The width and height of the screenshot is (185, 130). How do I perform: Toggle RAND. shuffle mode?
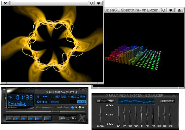click(63, 118)
